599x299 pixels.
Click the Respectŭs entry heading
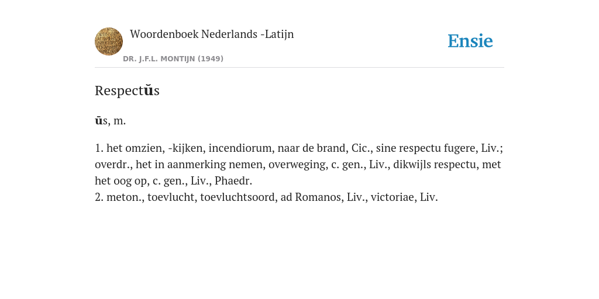point(127,91)
